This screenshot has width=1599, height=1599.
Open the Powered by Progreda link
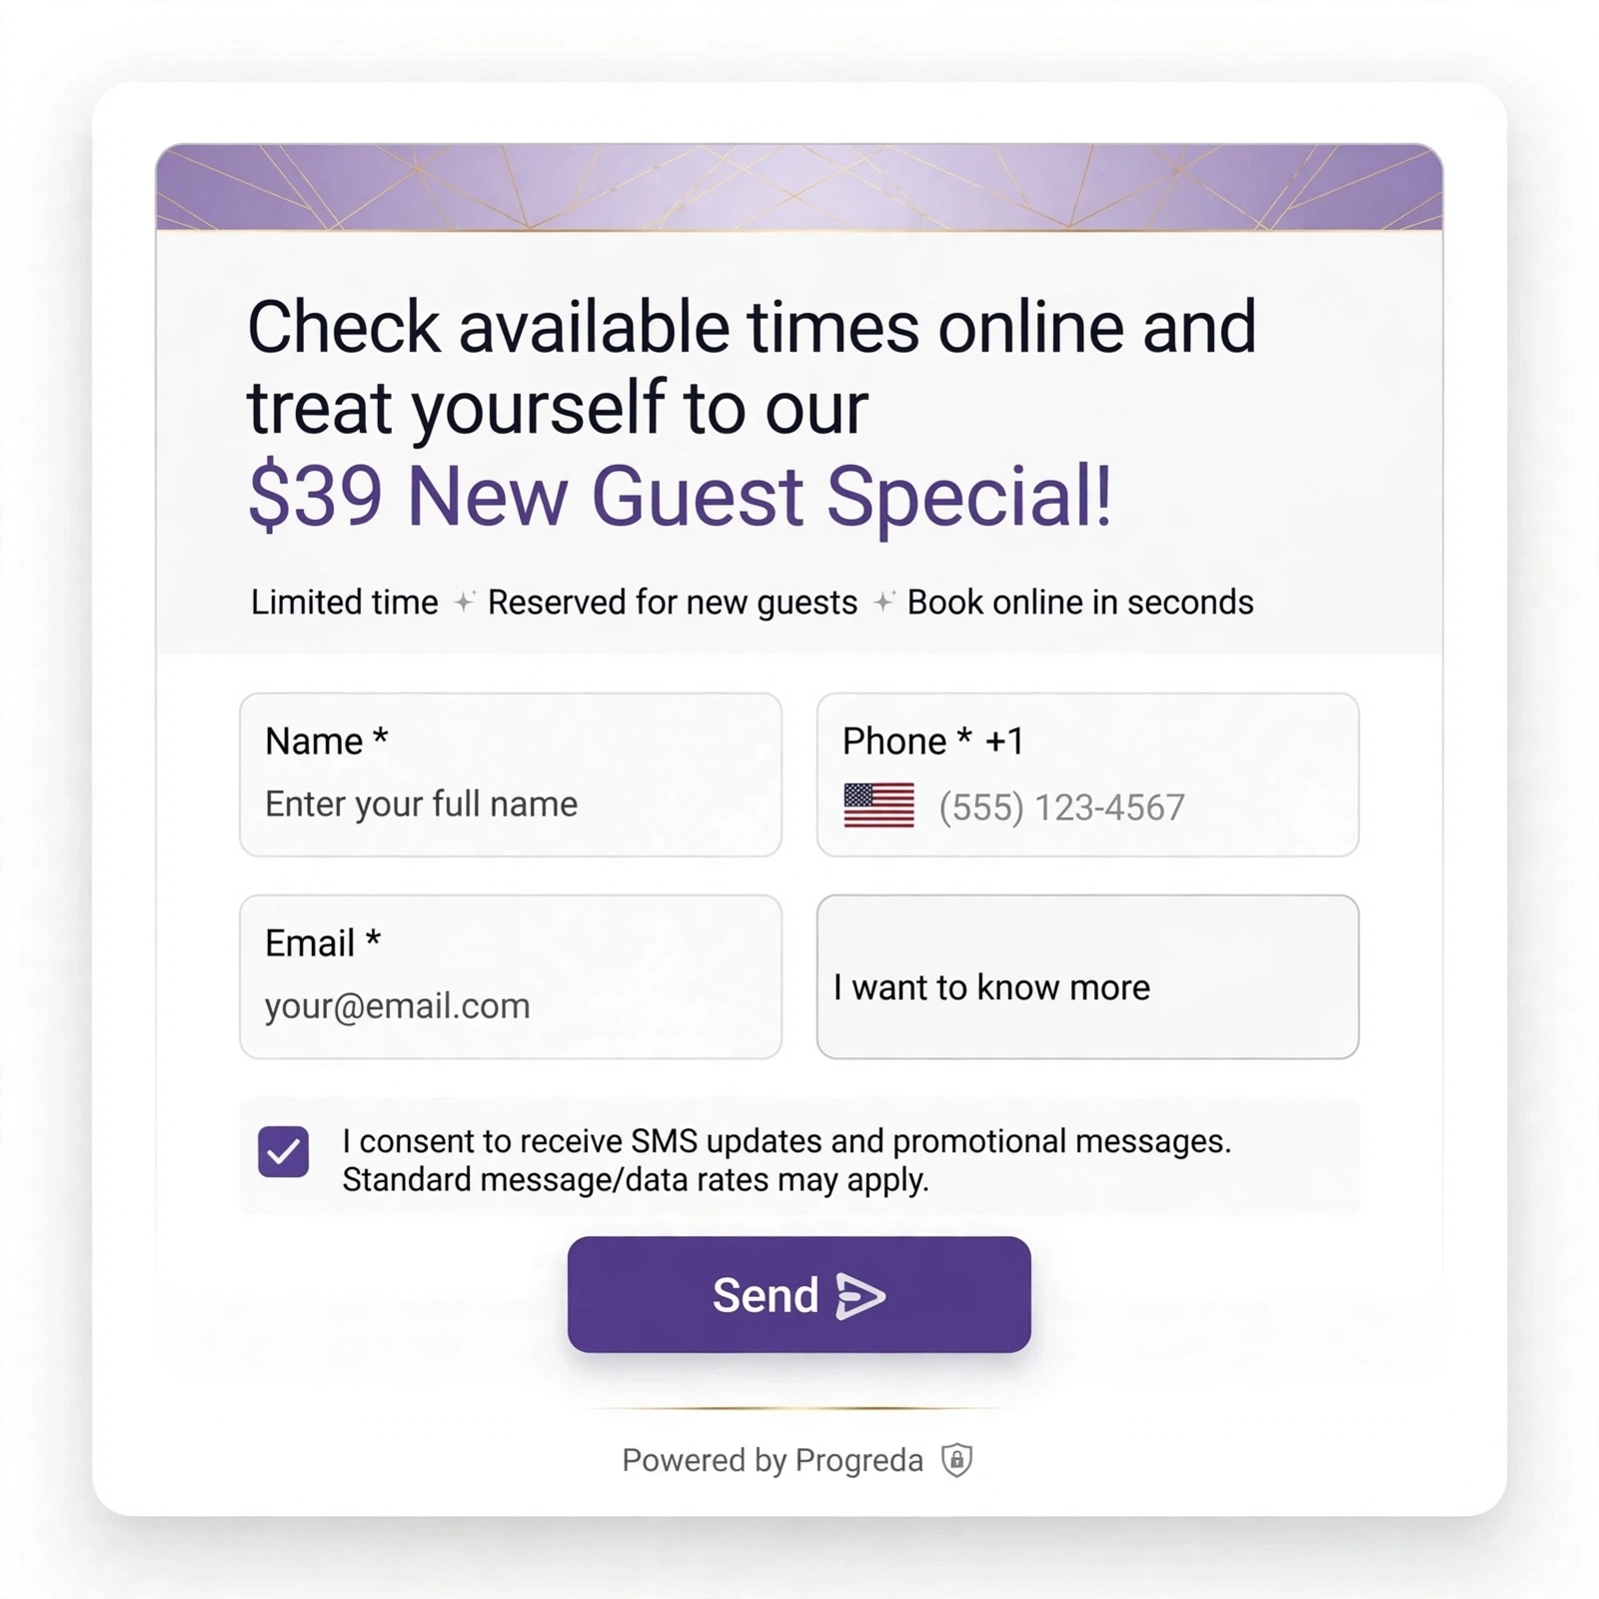(772, 1460)
